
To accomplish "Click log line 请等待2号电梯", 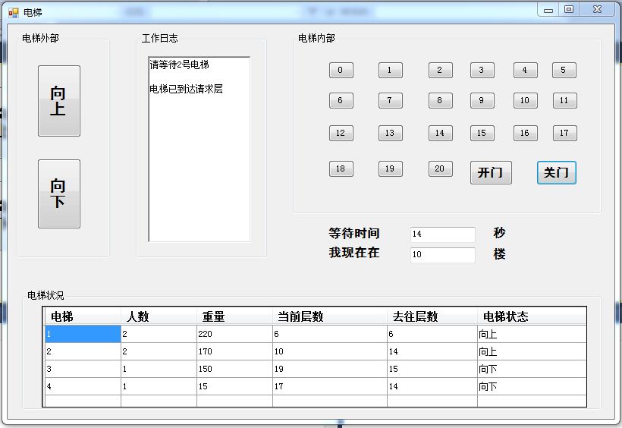I will (179, 65).
